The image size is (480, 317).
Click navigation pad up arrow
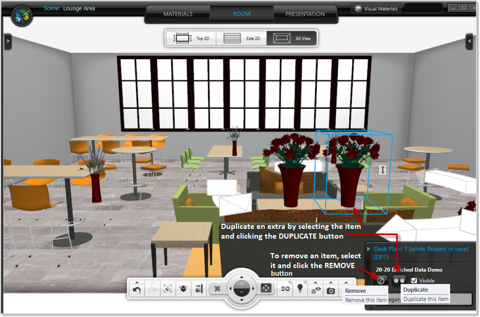coord(242,277)
